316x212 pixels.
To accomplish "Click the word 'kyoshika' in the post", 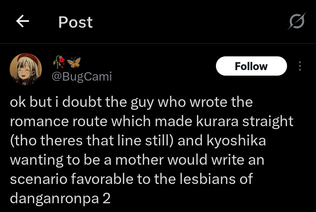I will (x=236, y=140).
